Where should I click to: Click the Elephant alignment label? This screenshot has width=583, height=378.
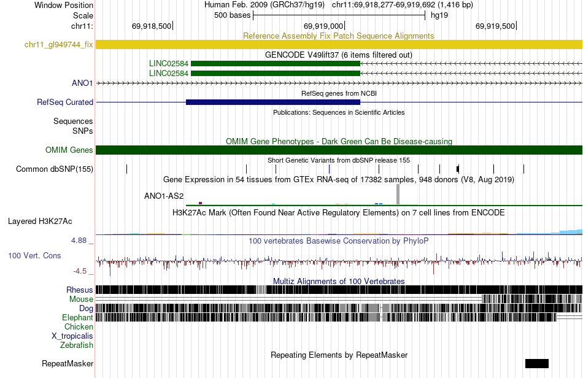(x=77, y=318)
